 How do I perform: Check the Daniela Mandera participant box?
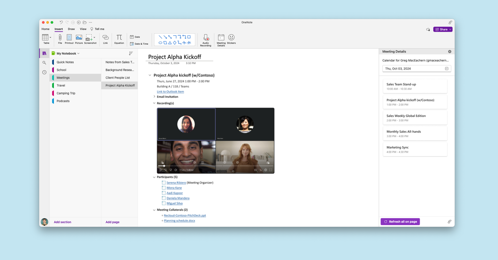(164, 198)
